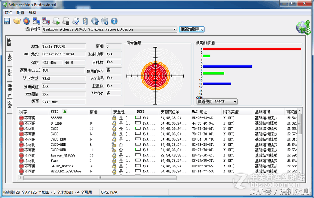The image size is (314, 198).
Task: Open the 配置 menu
Action: 20,13
